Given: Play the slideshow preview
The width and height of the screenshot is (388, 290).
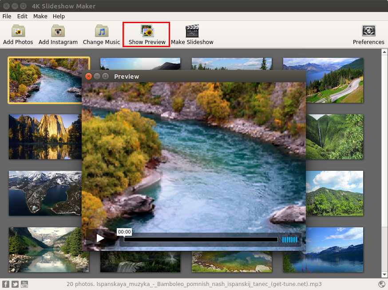Looking at the screenshot, I should point(100,238).
